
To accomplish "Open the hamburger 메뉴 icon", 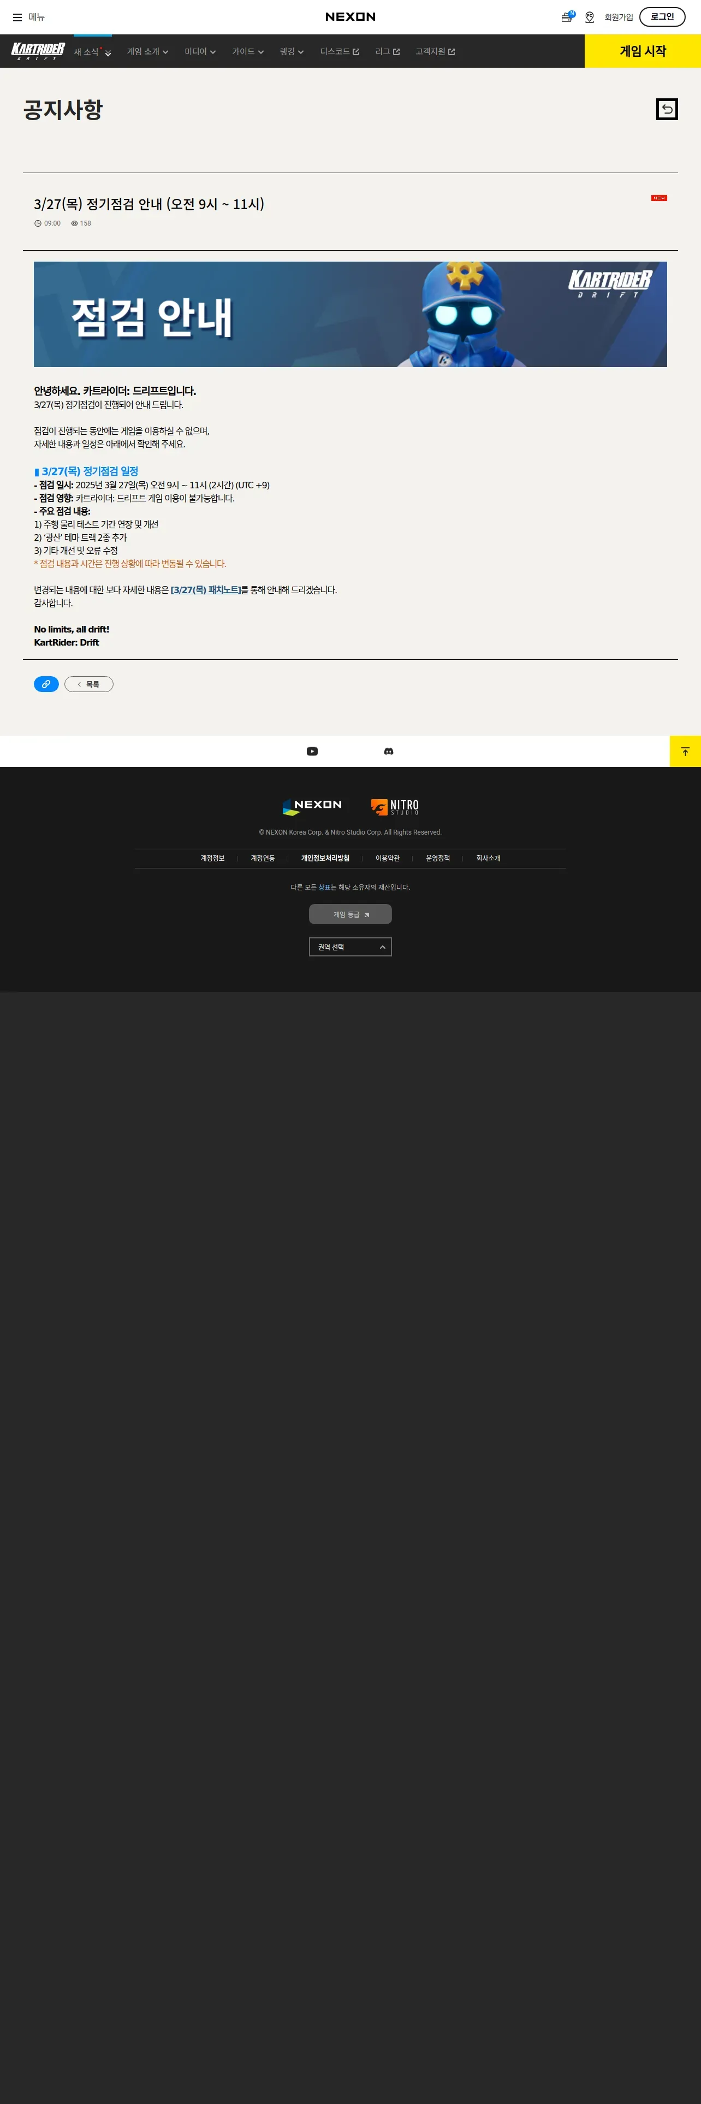I will 17,17.
